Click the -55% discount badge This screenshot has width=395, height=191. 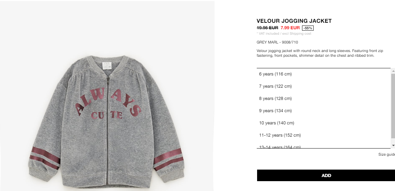coord(307,28)
